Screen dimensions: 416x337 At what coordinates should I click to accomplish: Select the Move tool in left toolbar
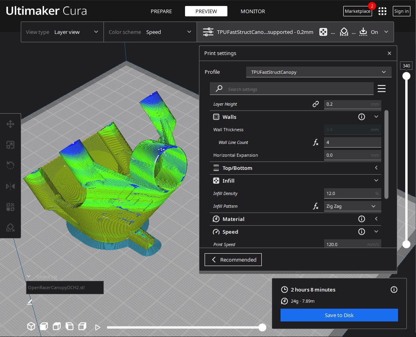(x=10, y=124)
